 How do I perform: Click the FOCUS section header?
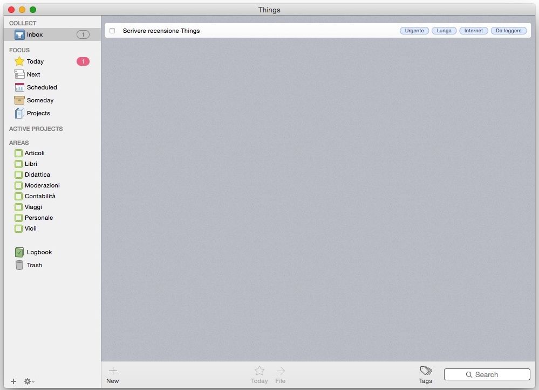19,50
